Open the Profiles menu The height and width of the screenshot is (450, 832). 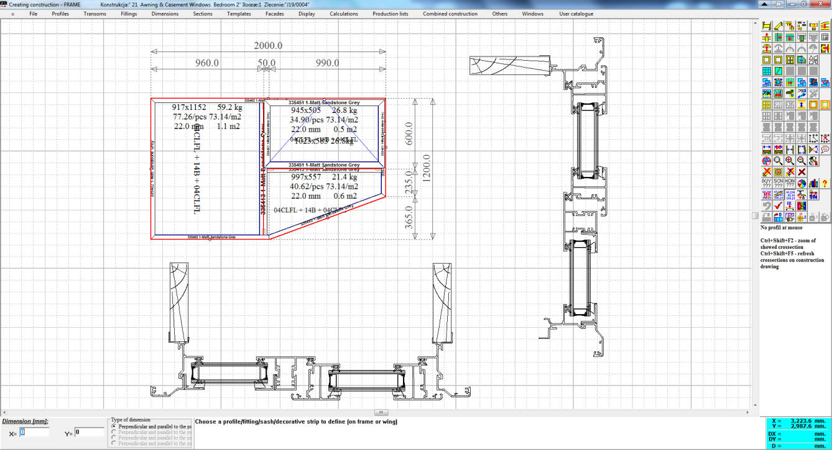pyautogui.click(x=60, y=14)
